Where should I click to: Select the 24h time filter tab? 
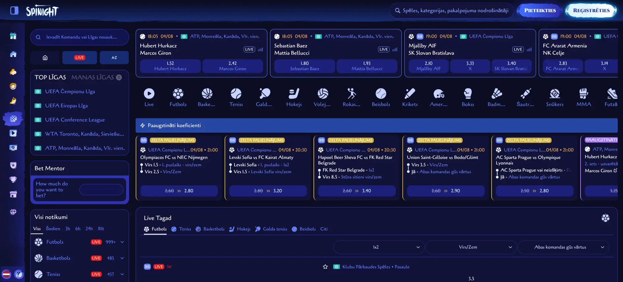coord(89,229)
